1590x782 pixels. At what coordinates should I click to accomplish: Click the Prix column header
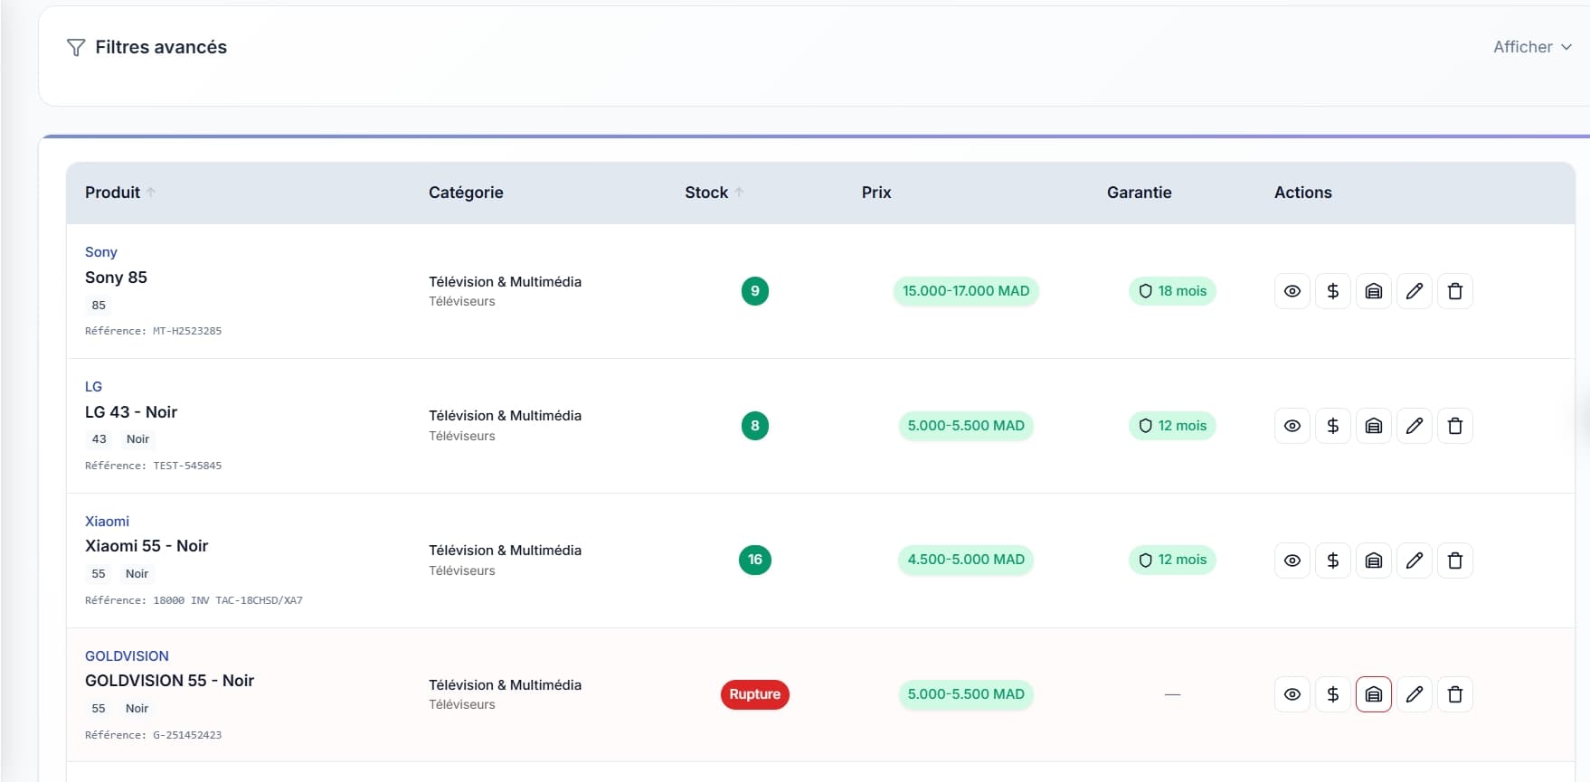pyautogui.click(x=876, y=193)
